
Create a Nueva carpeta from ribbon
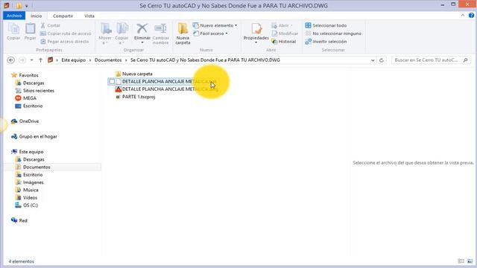coord(183,33)
